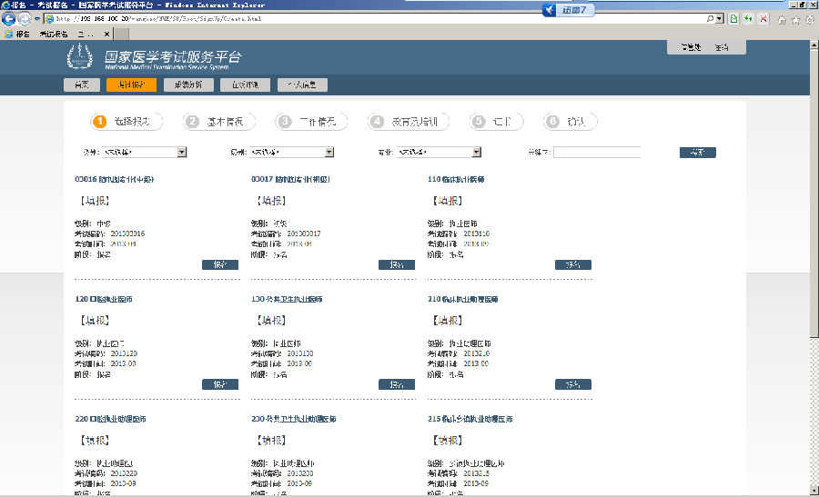
Task: Click 【填报】 under 215 乡镇执业助理医师
Action: (x=448, y=441)
